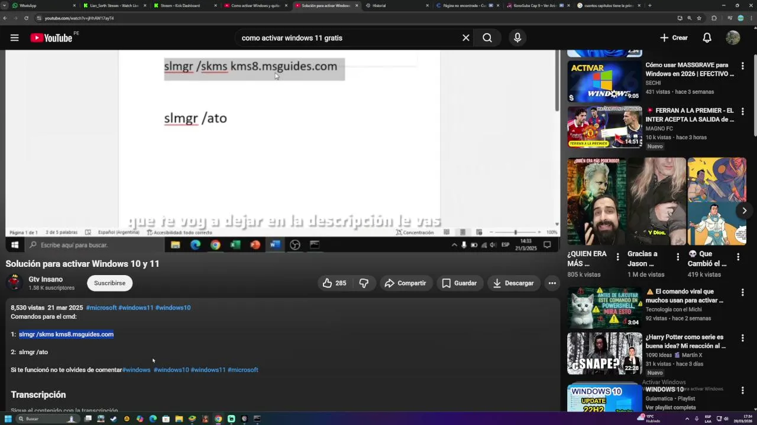
Task: Open options for Gracias a Jason short
Action: point(678,257)
